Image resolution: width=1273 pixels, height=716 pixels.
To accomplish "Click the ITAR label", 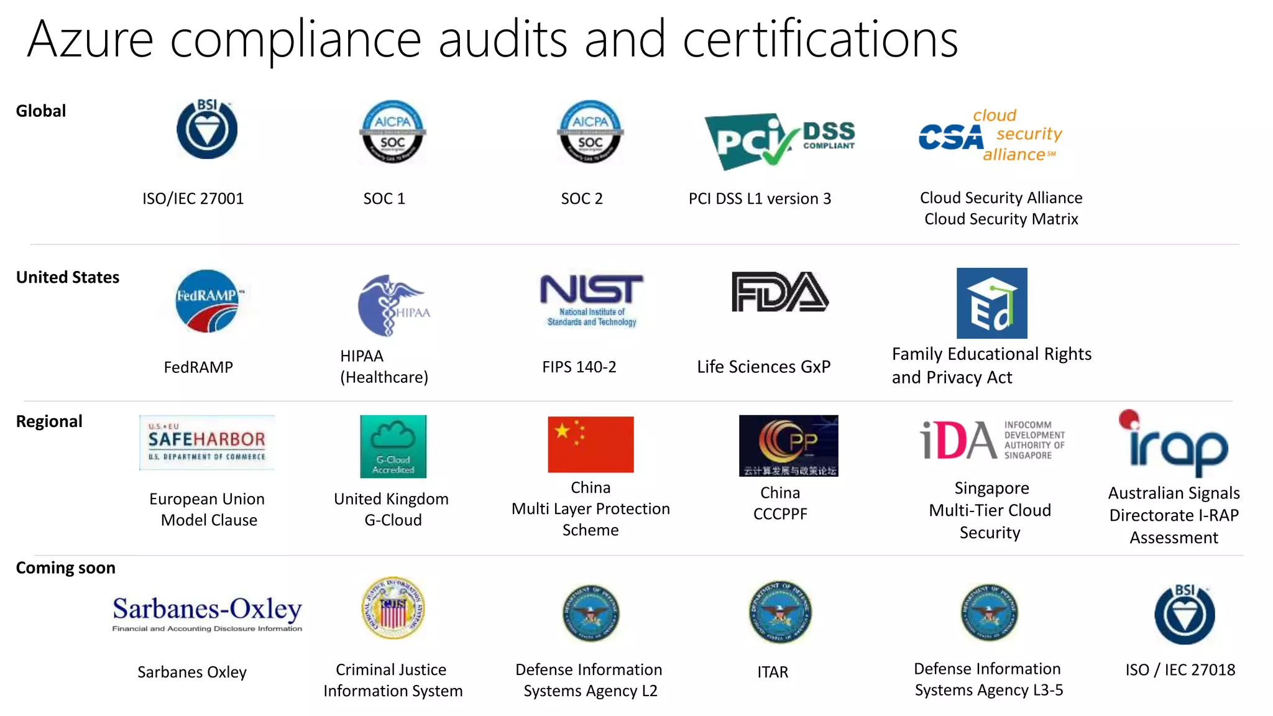I will (x=773, y=672).
